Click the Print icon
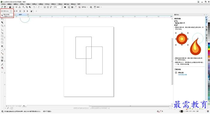Viewport: 210px width, 114px height. [19, 7]
